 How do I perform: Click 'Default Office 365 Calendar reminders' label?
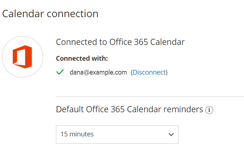click(129, 109)
